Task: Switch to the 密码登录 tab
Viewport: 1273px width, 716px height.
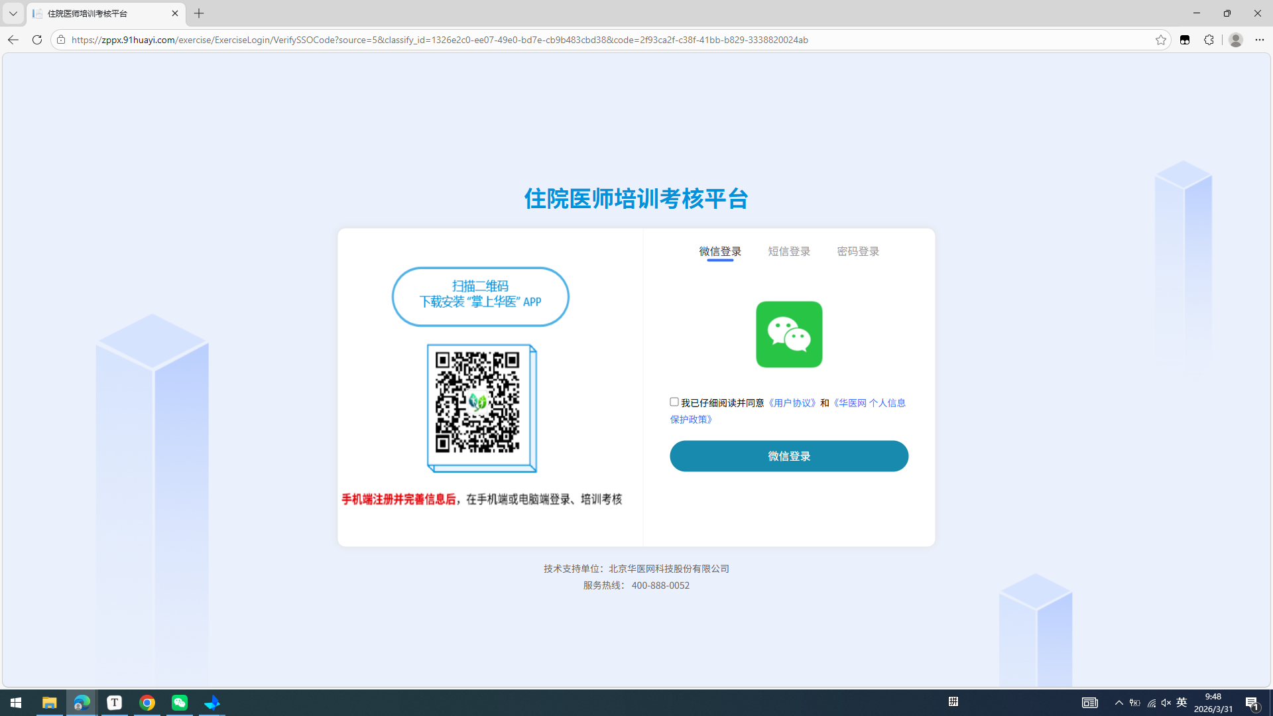Action: click(858, 252)
